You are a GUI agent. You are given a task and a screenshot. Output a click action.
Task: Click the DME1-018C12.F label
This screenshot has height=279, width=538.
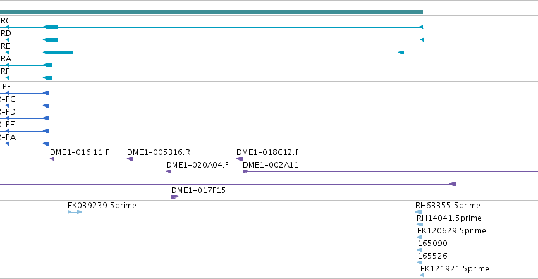(267, 152)
